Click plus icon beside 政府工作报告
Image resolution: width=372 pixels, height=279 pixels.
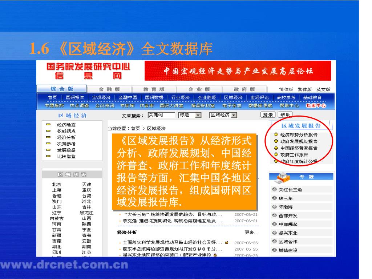pyautogui.click(x=276, y=154)
